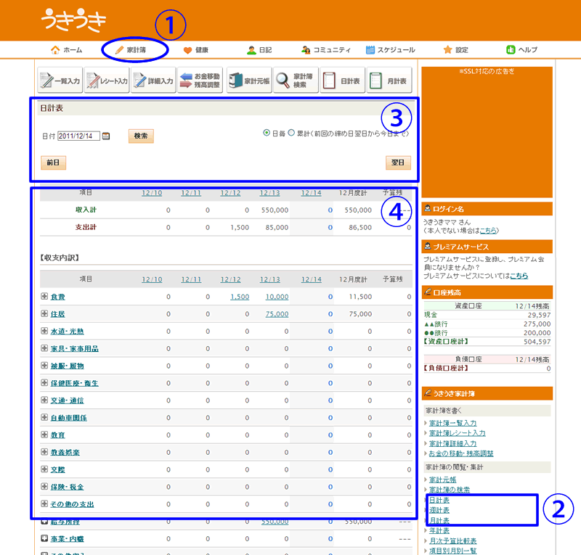The image size is (581, 555).
Task: Open the 設定 navigation tab
Action: 456,50
